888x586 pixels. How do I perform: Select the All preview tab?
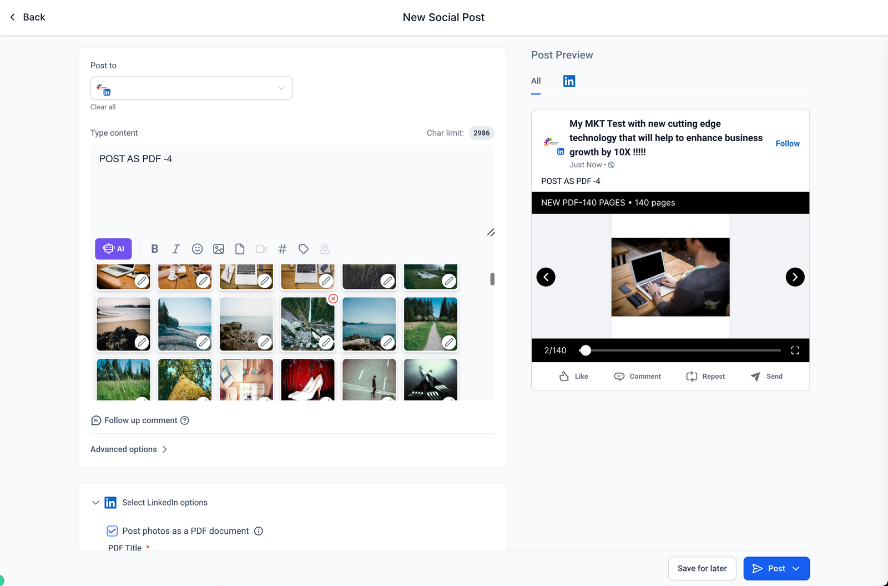pos(536,81)
